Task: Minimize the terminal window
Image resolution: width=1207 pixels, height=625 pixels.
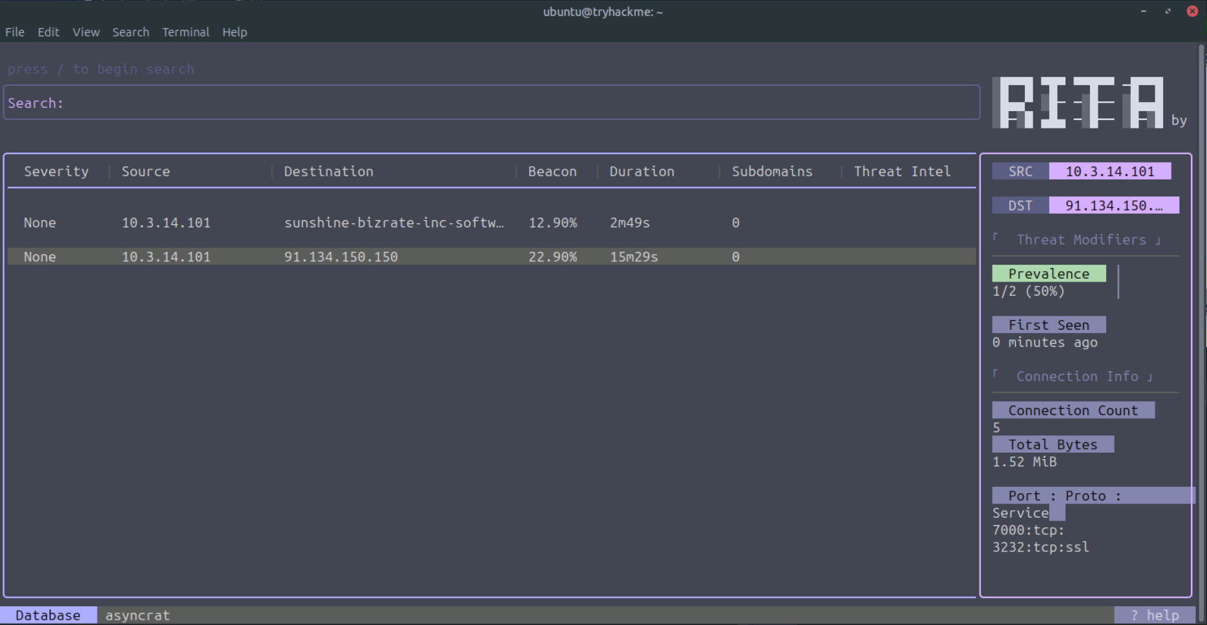Action: click(x=1144, y=11)
